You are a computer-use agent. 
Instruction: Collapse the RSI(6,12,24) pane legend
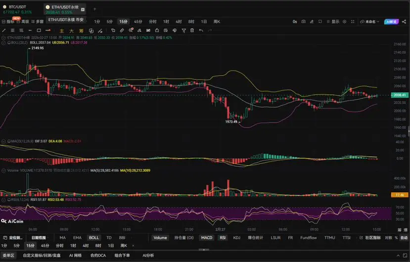point(3,200)
